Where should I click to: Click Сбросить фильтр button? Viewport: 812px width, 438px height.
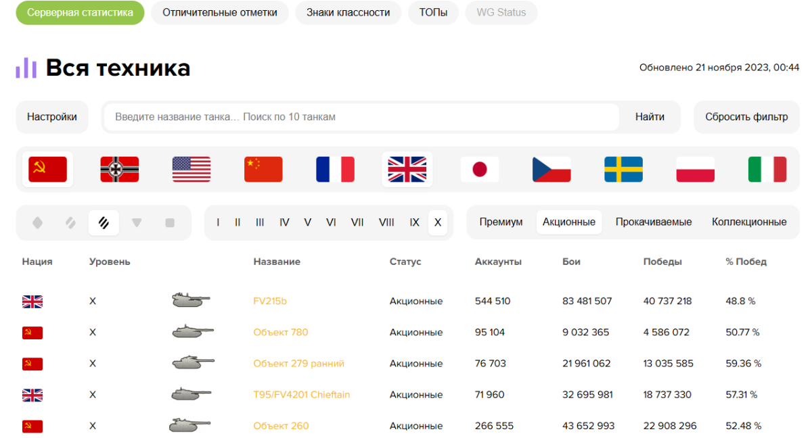tap(746, 117)
